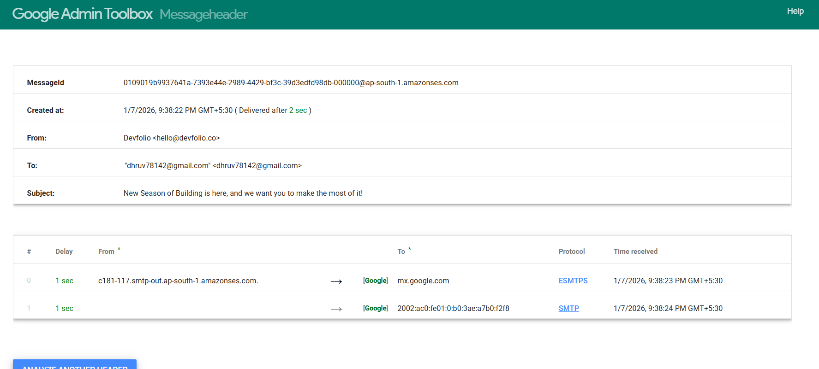Image resolution: width=819 pixels, height=369 pixels.
Task: Click the [Google] badge beside mx.google.com
Action: (x=376, y=281)
